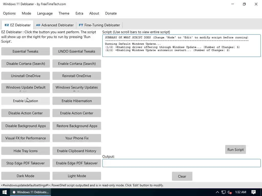Open the Theme menu

(x=64, y=13)
